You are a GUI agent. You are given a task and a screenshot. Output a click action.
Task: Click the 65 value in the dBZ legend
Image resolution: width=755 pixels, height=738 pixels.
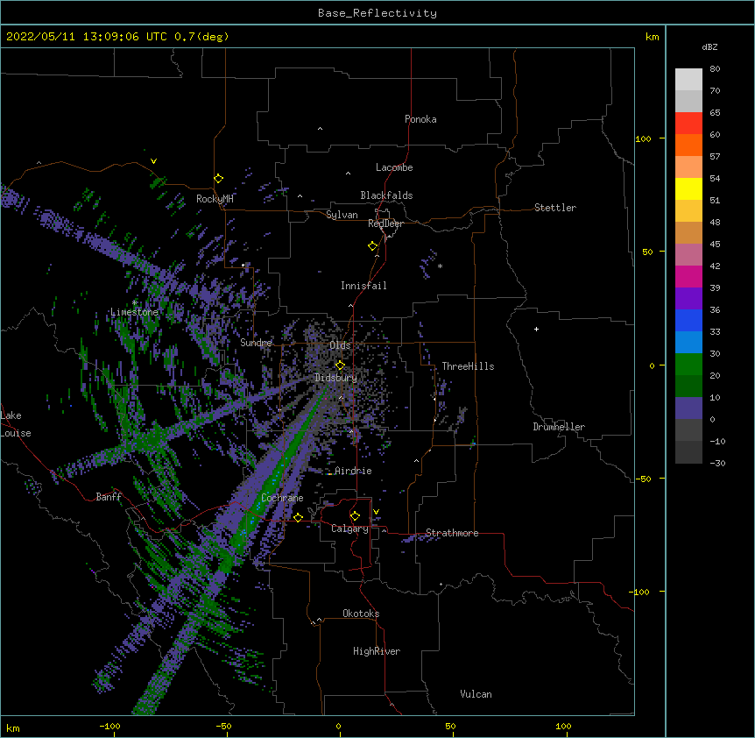pos(715,113)
